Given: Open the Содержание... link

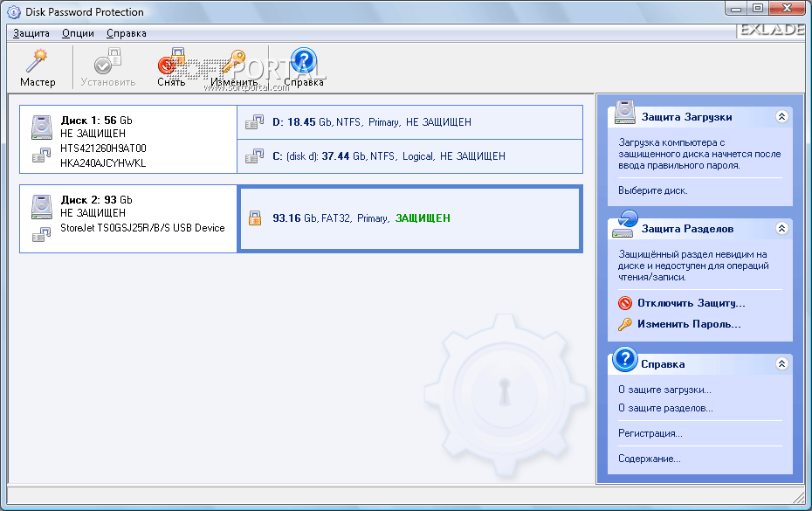Looking at the screenshot, I should point(650,459).
